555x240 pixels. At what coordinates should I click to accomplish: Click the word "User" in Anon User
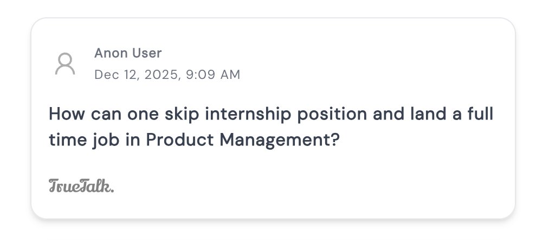point(147,53)
